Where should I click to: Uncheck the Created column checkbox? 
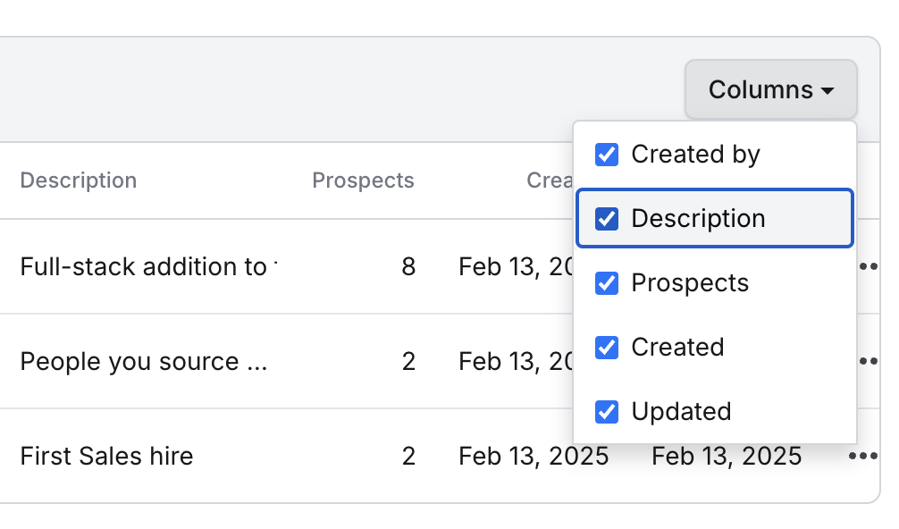coord(607,348)
